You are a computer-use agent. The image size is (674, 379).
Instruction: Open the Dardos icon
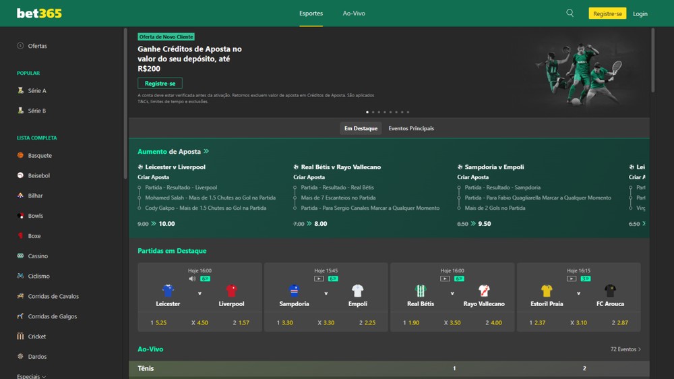point(20,356)
